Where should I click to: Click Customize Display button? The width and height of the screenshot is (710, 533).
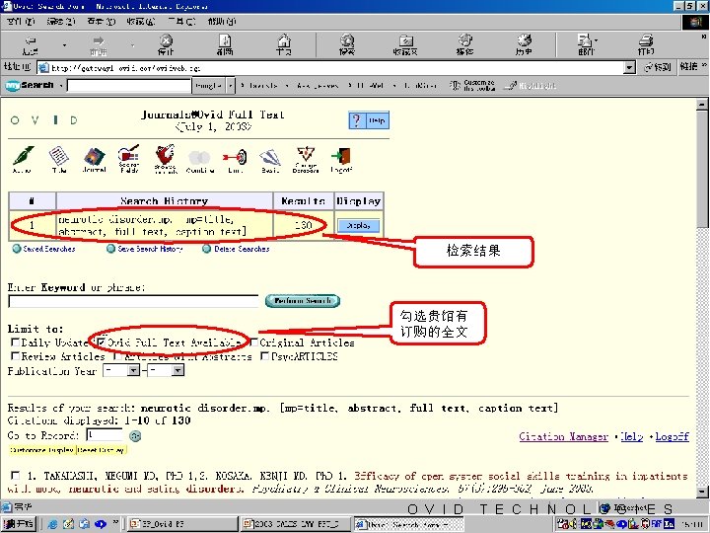click(x=41, y=450)
